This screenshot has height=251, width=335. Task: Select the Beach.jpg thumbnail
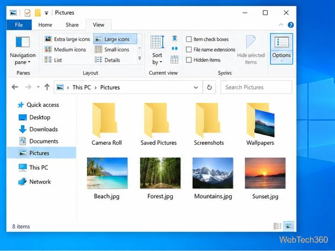click(x=107, y=173)
